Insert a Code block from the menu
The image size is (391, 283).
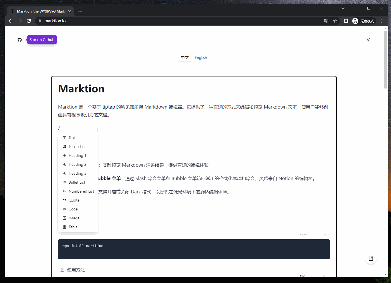(78, 209)
